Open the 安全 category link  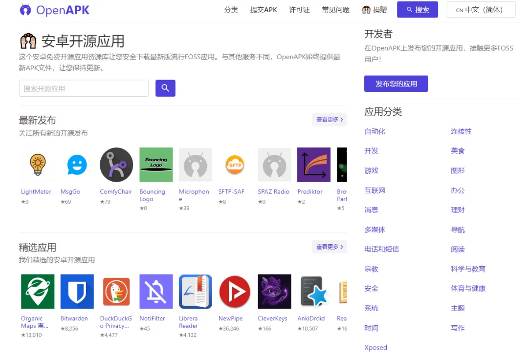372,289
